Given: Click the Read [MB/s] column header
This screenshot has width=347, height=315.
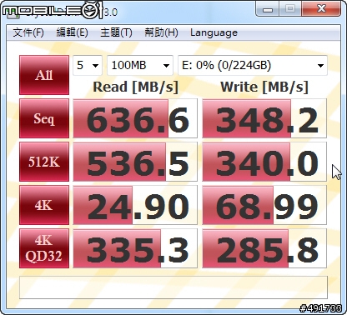Looking at the screenshot, I should [x=135, y=87].
